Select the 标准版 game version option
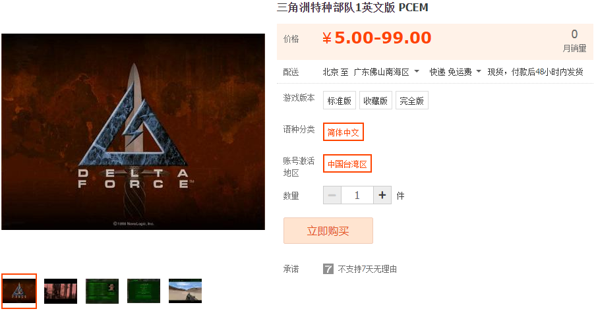Screen dimensions: 596x311 (x=340, y=100)
